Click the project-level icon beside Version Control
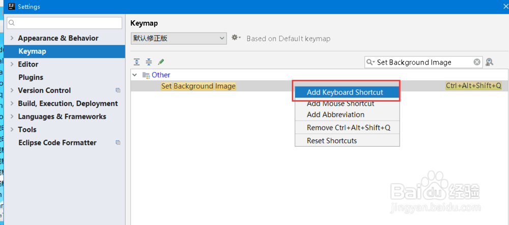 click(118, 90)
